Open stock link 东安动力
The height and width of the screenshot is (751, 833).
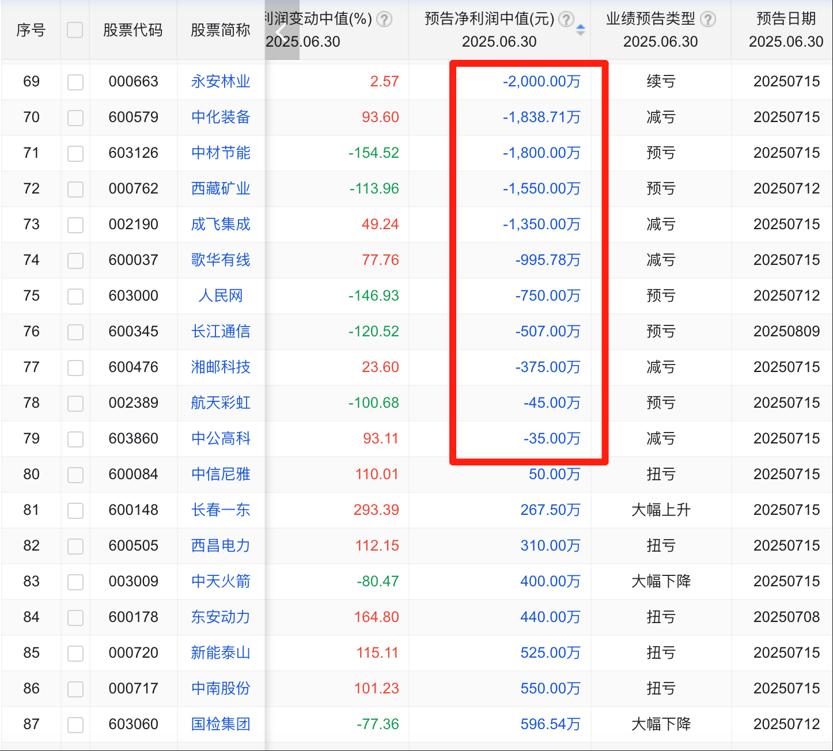pos(221,617)
